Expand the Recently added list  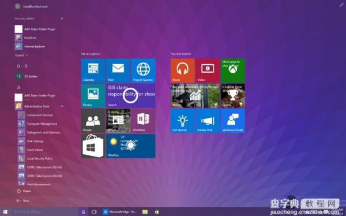pyautogui.click(x=21, y=55)
